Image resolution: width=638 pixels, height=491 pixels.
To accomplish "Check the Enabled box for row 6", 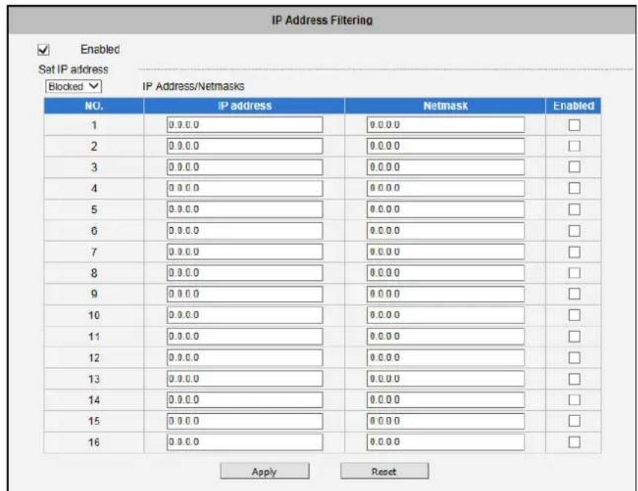I will click(x=574, y=231).
